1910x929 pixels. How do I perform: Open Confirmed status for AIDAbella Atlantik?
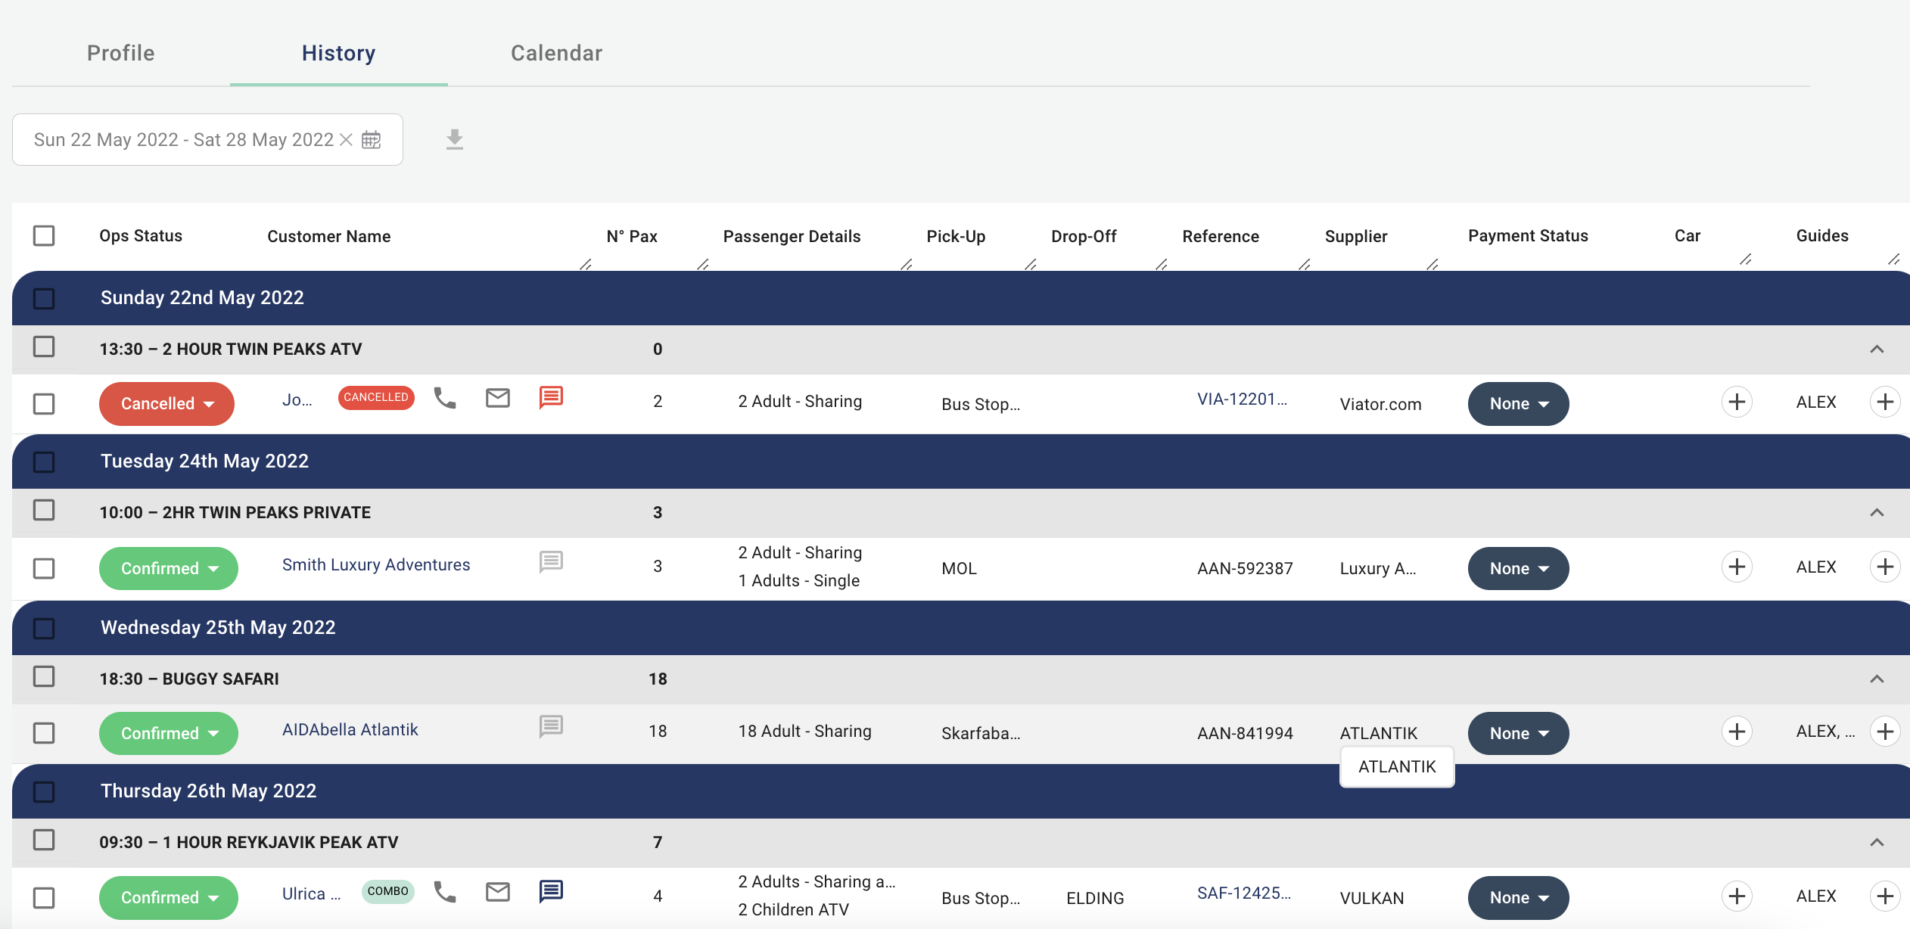click(x=169, y=733)
